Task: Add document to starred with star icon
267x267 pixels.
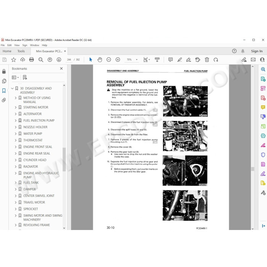Action: pyautogui.click(x=13, y=60)
